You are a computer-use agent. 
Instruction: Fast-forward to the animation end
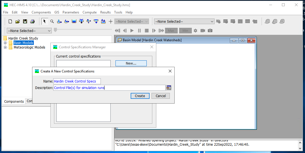click(161, 31)
